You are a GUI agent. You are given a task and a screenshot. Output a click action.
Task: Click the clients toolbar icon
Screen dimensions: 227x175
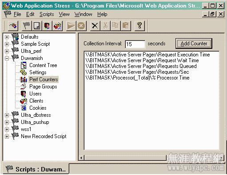tap(57, 26)
